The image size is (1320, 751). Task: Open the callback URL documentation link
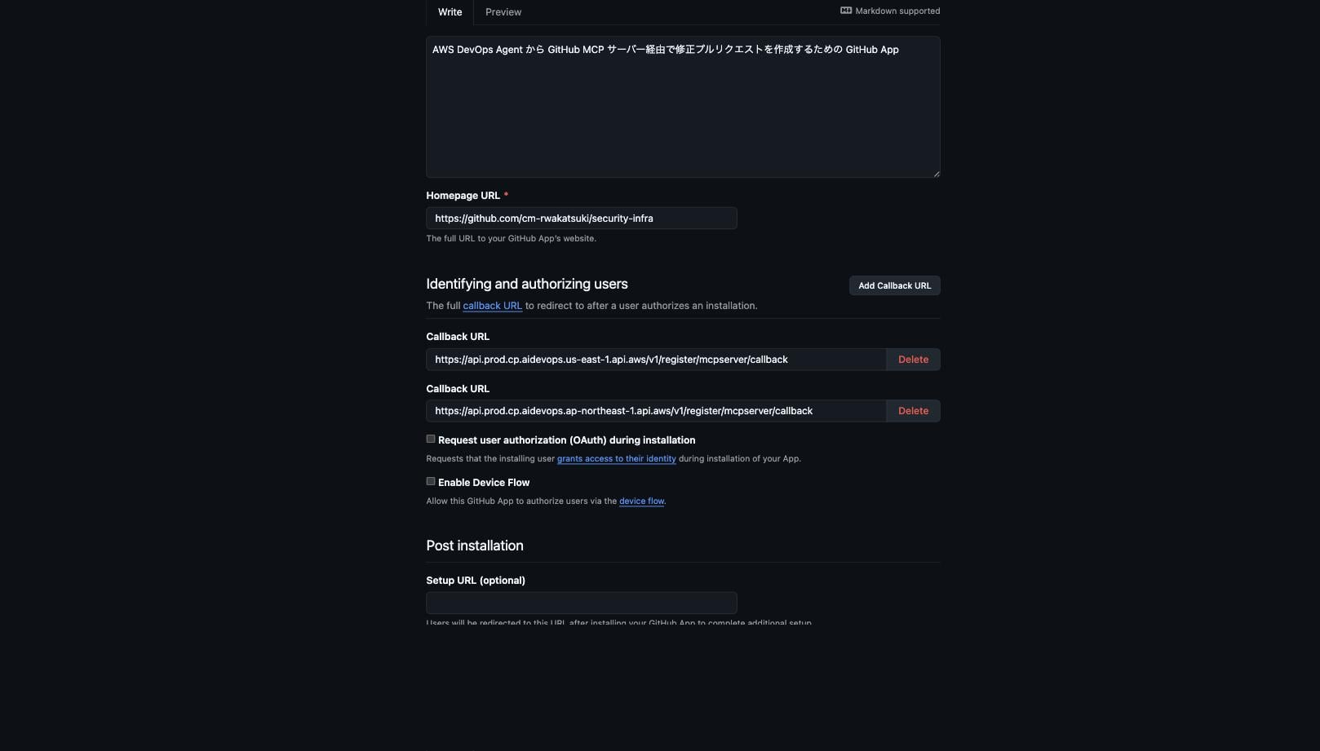[492, 306]
